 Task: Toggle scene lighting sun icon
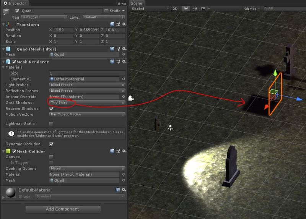point(186,9)
